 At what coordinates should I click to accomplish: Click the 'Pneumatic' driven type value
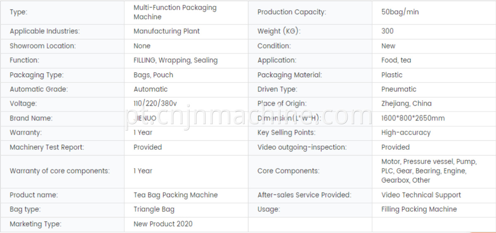coord(398,89)
